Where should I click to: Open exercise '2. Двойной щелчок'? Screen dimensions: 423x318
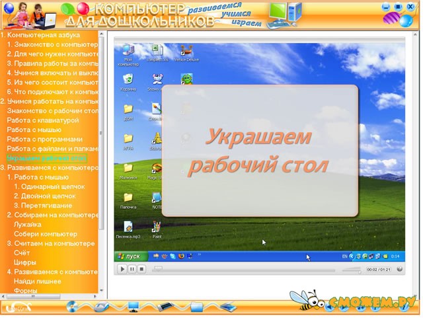point(45,196)
